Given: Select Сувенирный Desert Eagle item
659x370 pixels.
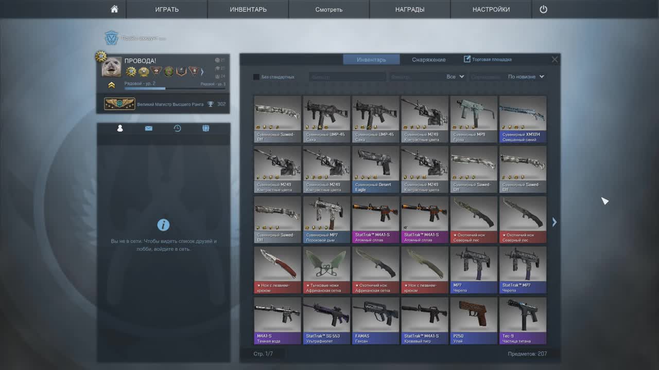Looking at the screenshot, I should point(375,170).
